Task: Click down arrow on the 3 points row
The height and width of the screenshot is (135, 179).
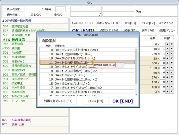Action: click(172, 92)
